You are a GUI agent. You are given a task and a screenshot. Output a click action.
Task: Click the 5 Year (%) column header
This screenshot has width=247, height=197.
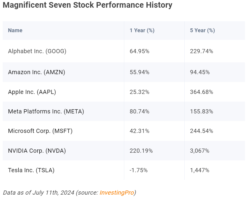pyautogui.click(x=202, y=30)
